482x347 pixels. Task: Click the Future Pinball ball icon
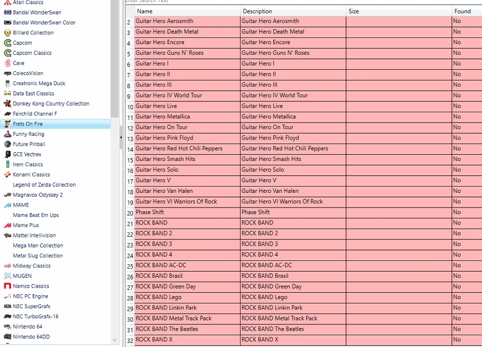pyautogui.click(x=7, y=144)
